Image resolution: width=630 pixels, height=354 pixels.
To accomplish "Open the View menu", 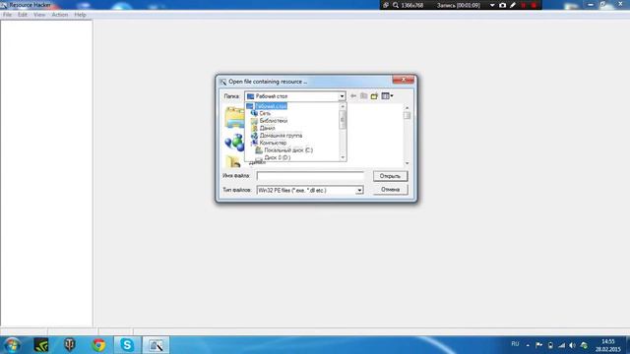I will point(39,15).
